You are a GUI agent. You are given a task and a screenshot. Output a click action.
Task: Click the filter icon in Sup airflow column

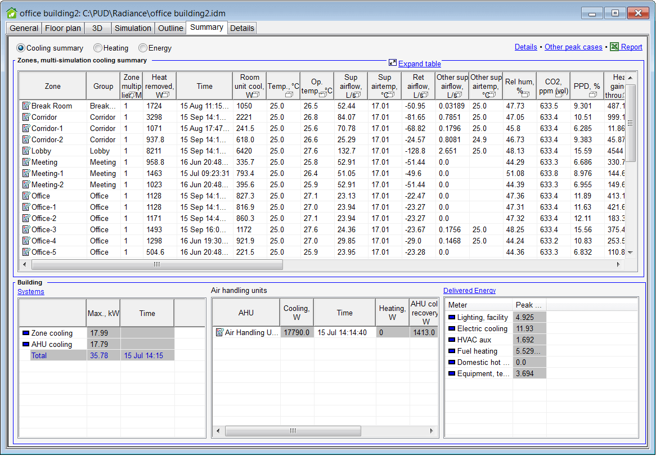point(356,93)
